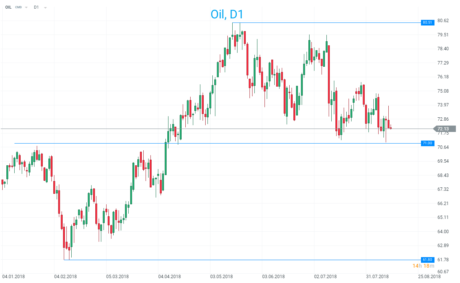Screen dimensions: 460x283
Task: Click the 67.32 price axis label
Action: tap(443, 189)
